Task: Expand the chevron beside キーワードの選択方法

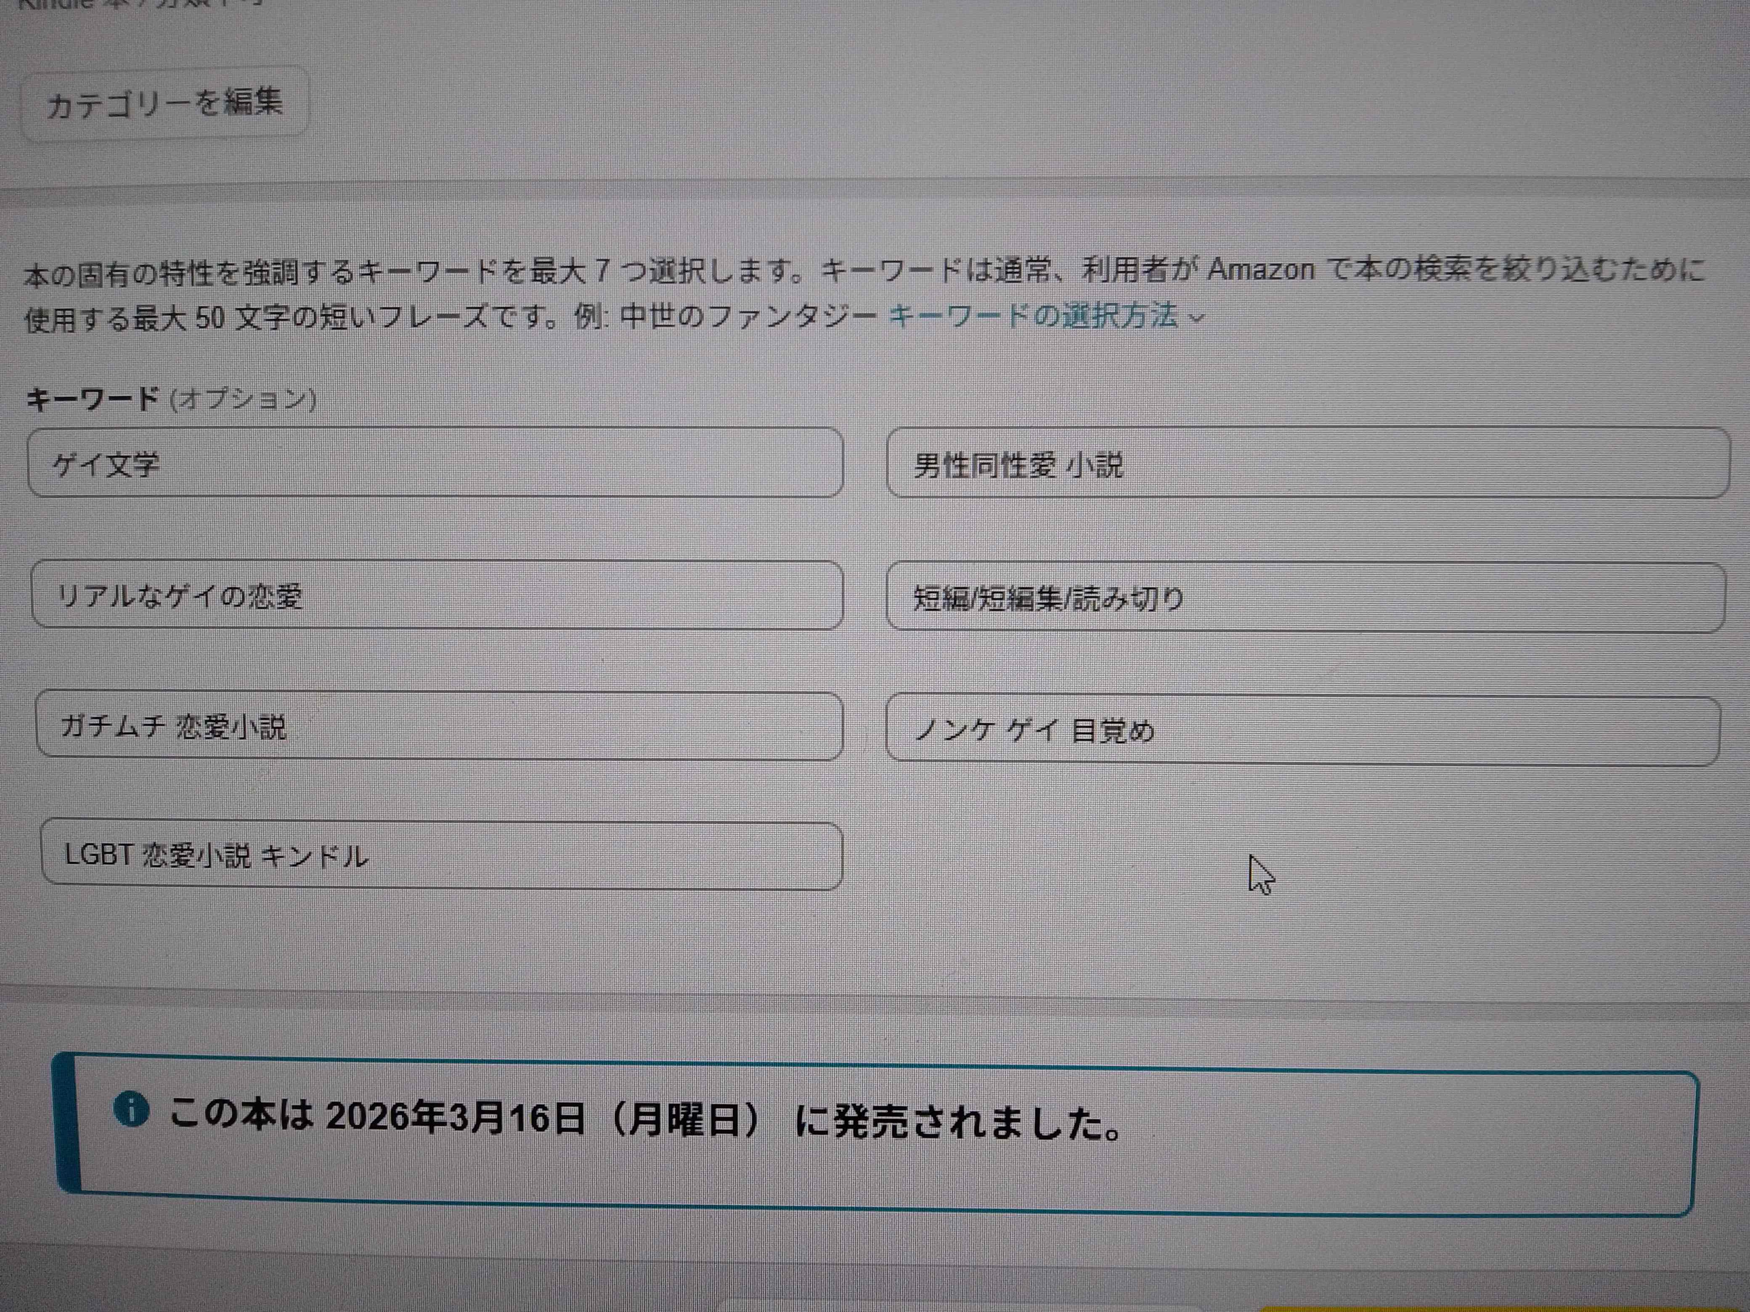Action: click(1197, 318)
